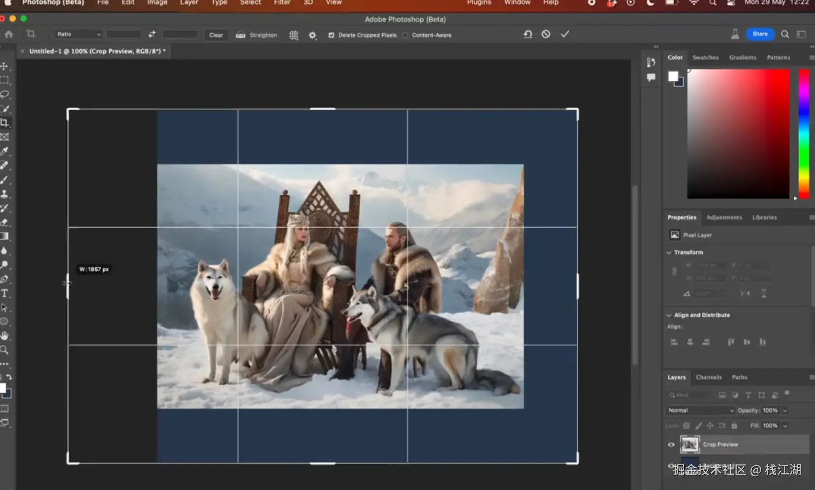Click the Straighten tool icon
Screen dimensions: 815x490
241,35
